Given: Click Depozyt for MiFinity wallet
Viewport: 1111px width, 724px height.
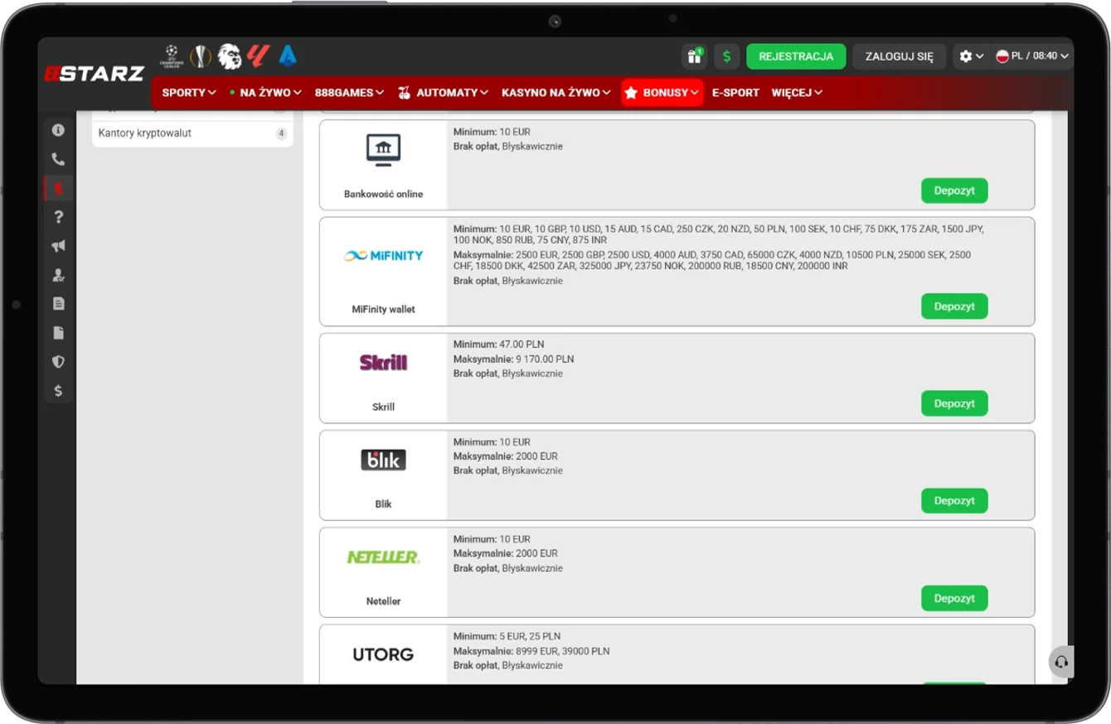Looking at the screenshot, I should pyautogui.click(x=954, y=306).
